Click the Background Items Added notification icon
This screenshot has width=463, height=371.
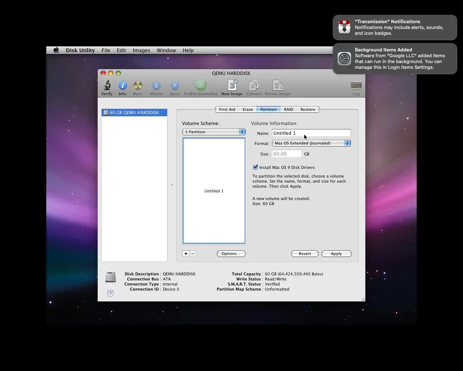344,58
